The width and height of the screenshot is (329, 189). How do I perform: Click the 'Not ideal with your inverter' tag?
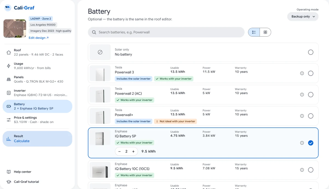pos(175,121)
